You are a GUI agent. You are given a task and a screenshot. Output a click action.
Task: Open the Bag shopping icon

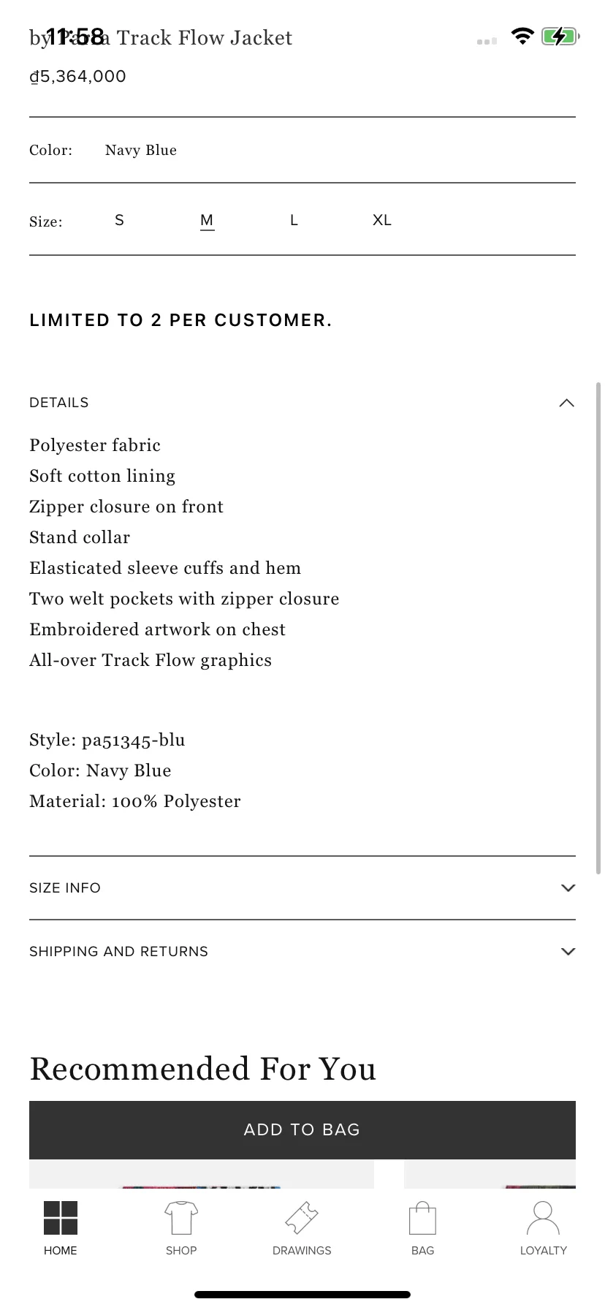[x=422, y=1218]
